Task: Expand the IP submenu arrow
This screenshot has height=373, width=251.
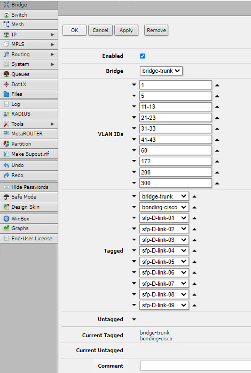Action: pos(52,34)
